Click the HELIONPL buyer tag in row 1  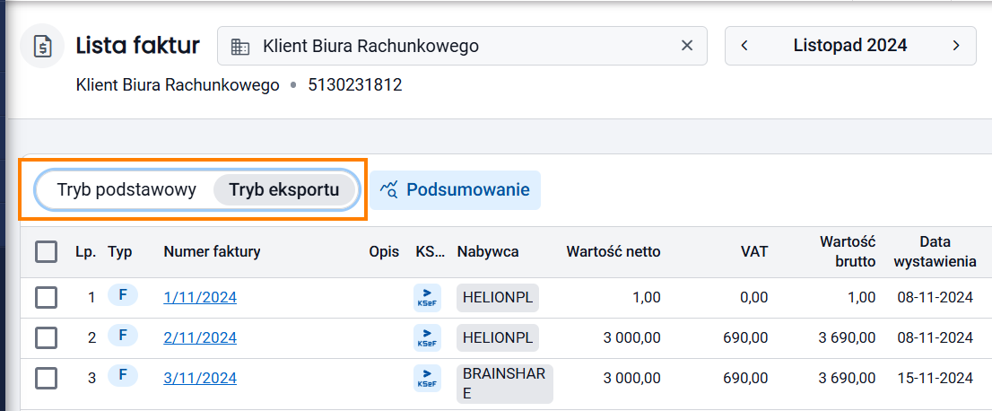coord(498,298)
